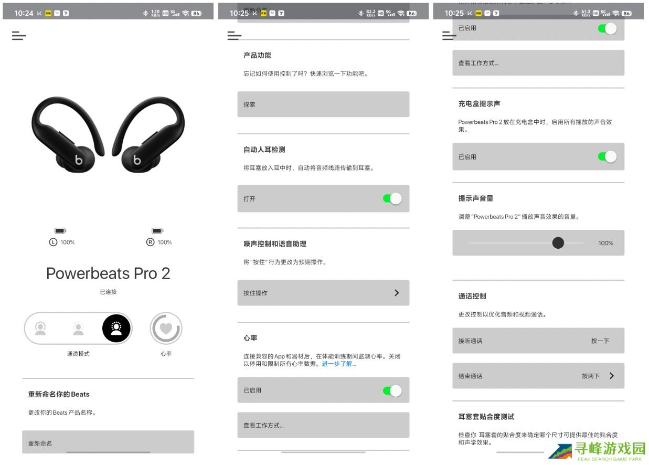The width and height of the screenshot is (649, 465).
Task: Tap the right earbud battery icon
Action: click(157, 230)
